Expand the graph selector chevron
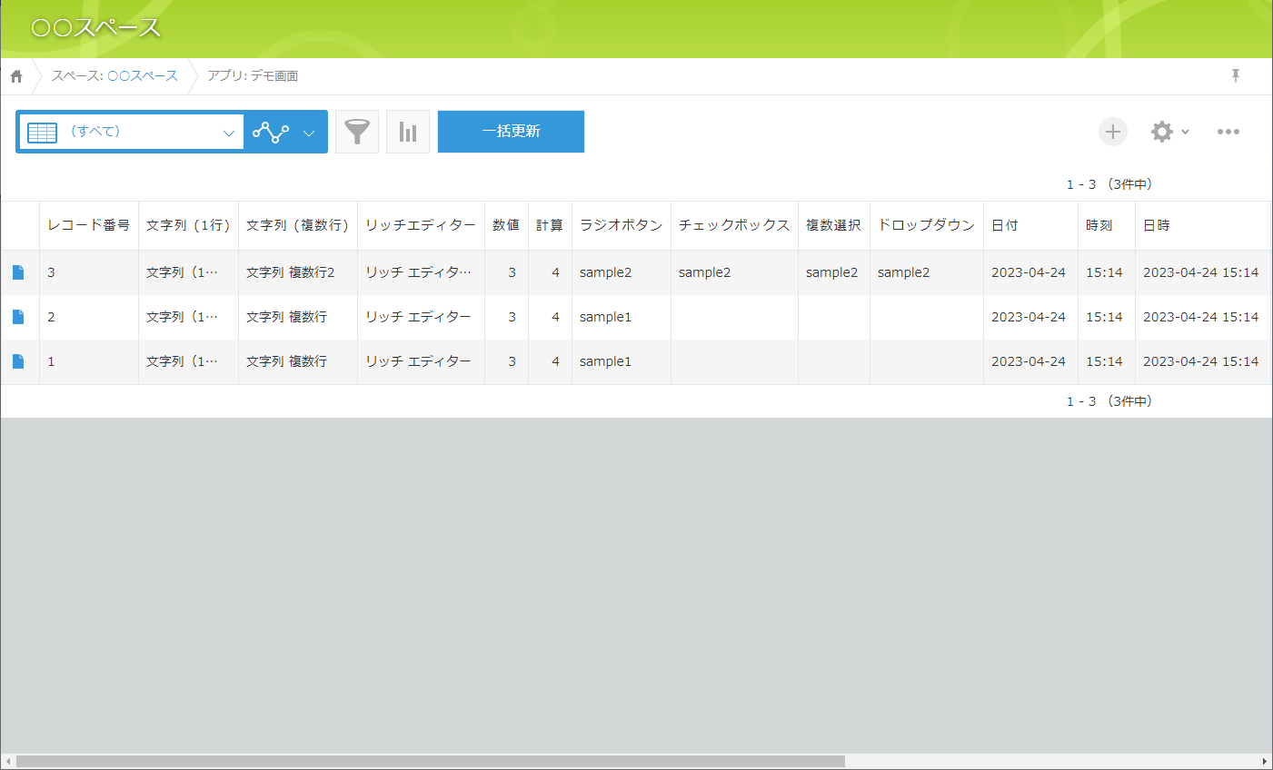Screen dimensions: 1273x770 coord(308,131)
